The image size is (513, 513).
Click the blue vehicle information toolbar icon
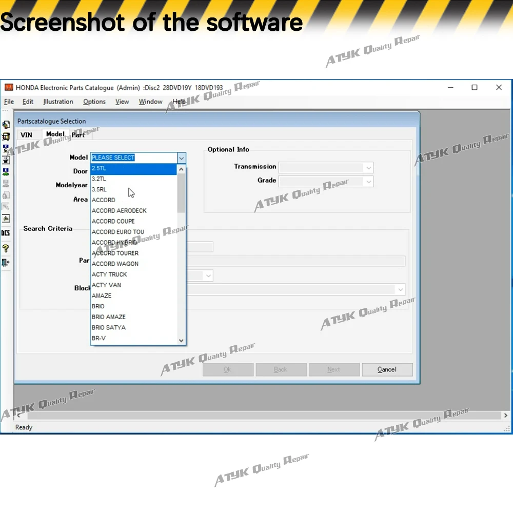tap(6, 171)
